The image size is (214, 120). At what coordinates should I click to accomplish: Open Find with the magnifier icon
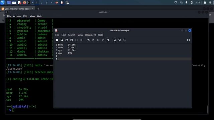(115, 40)
